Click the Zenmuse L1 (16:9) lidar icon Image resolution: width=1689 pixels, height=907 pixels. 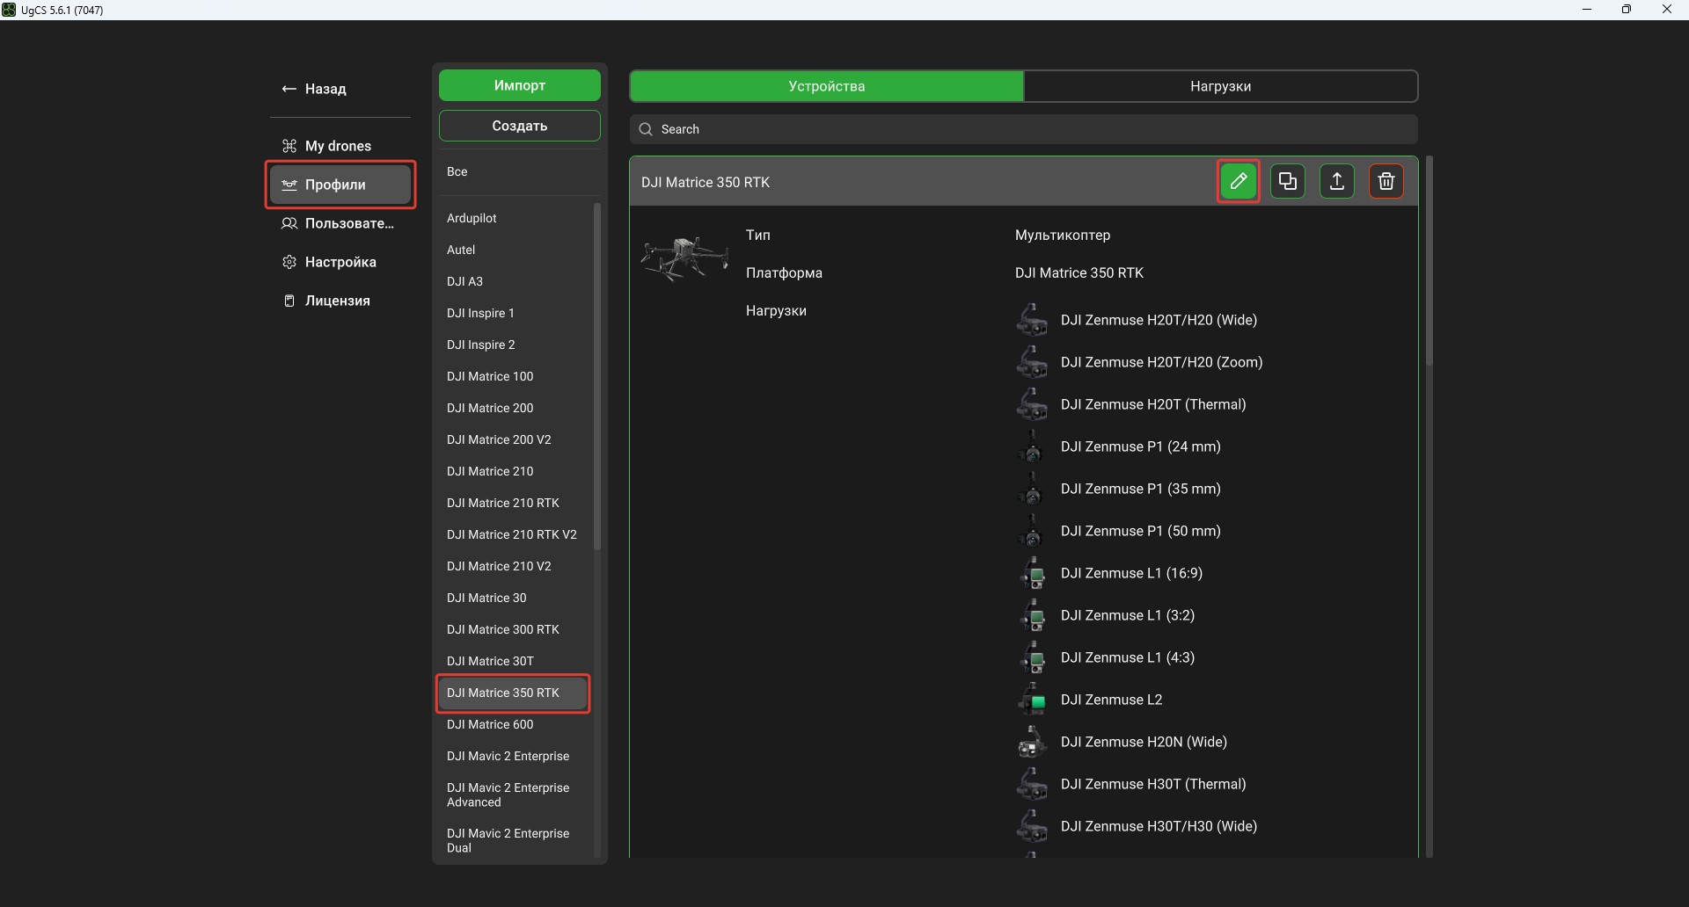point(1032,573)
